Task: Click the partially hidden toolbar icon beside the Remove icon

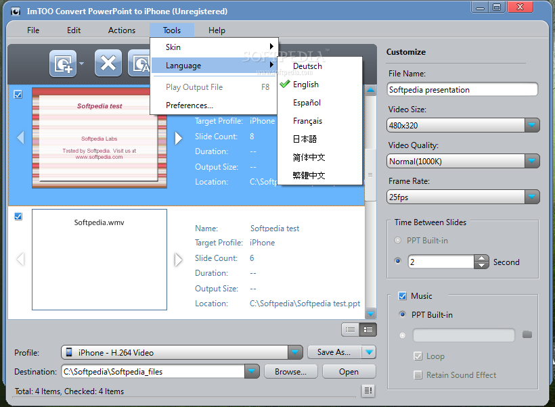Action: pyautogui.click(x=139, y=64)
